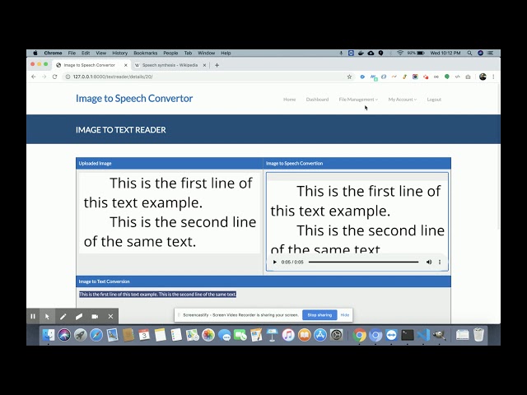527x395 pixels.
Task: Click the Image to Speech Convertor logo
Action: click(134, 99)
